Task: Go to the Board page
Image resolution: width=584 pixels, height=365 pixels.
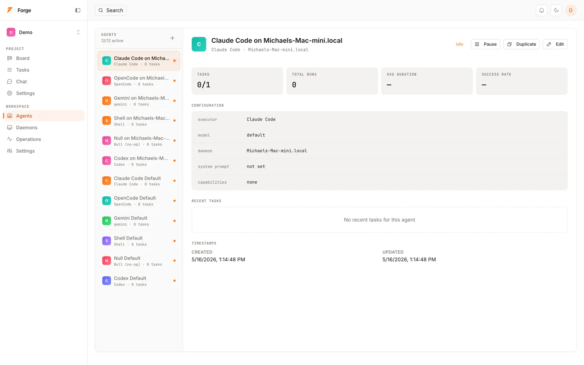Action: coord(44,58)
